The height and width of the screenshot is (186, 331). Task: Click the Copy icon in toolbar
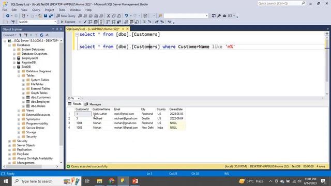pyautogui.click(x=114, y=16)
